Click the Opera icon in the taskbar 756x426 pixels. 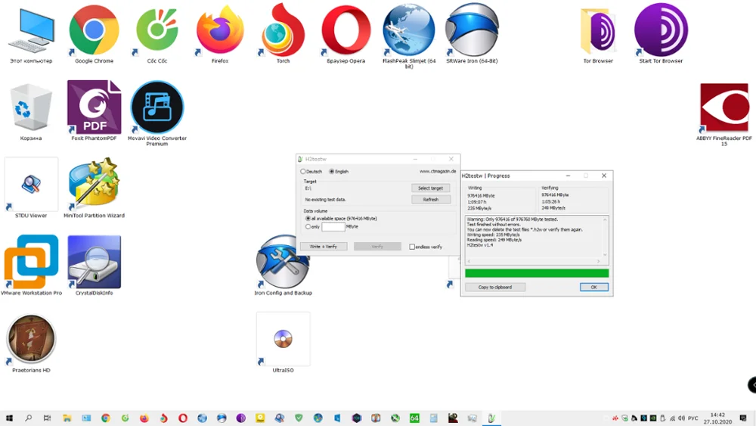(183, 418)
